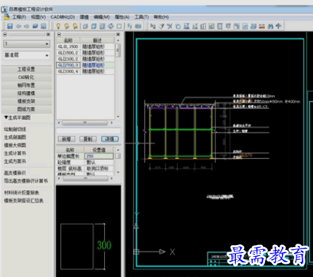Click the 250 value field
The width and height of the screenshot is (313, 277).
(99, 156)
